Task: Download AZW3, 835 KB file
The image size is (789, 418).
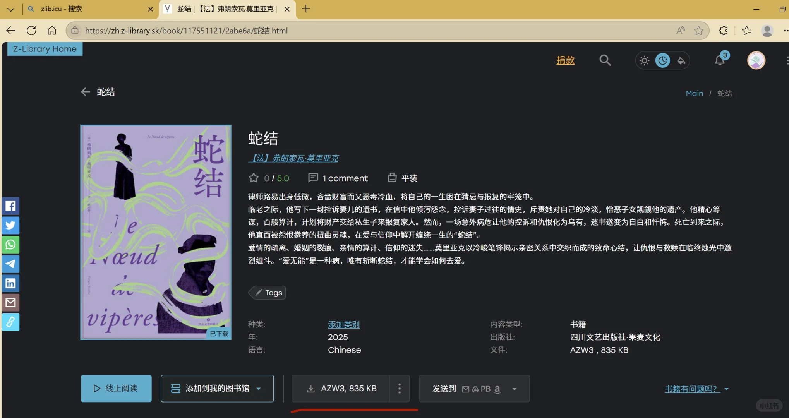Action: pyautogui.click(x=341, y=388)
